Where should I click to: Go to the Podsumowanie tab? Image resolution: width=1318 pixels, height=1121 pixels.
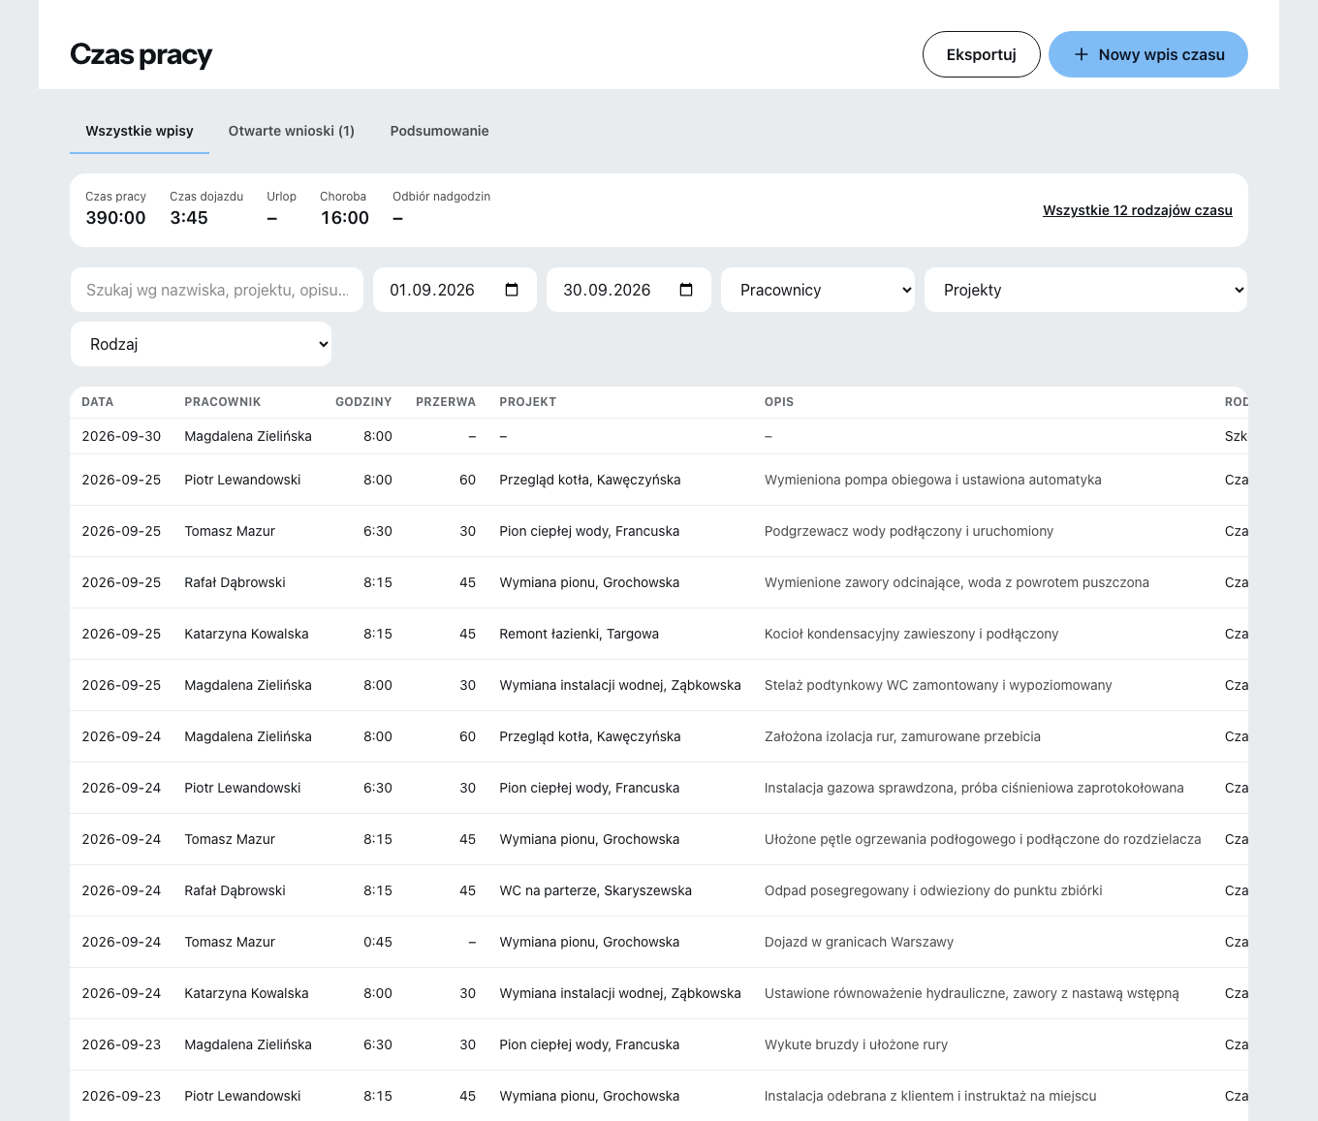click(x=439, y=131)
